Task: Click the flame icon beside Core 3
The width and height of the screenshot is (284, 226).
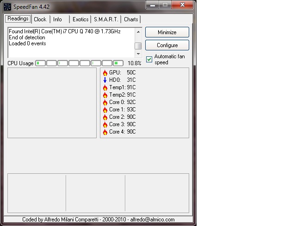Action: pyautogui.click(x=105, y=125)
